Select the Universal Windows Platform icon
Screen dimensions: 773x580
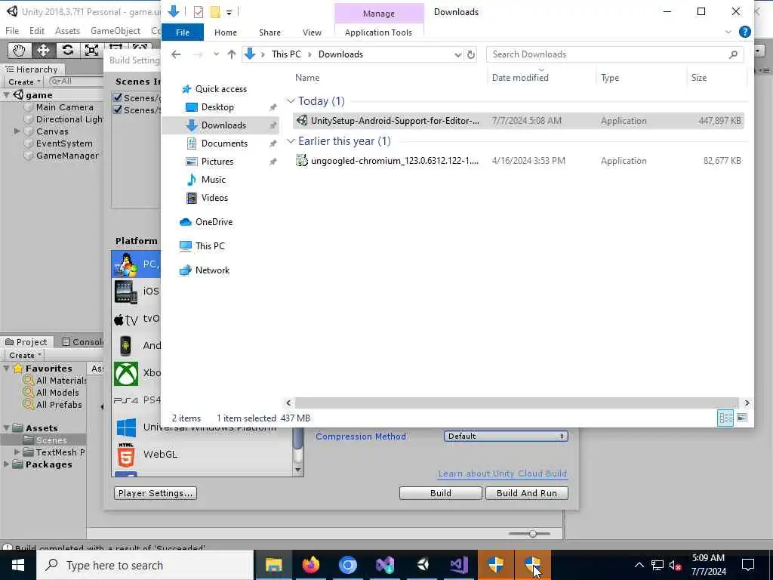(x=126, y=427)
